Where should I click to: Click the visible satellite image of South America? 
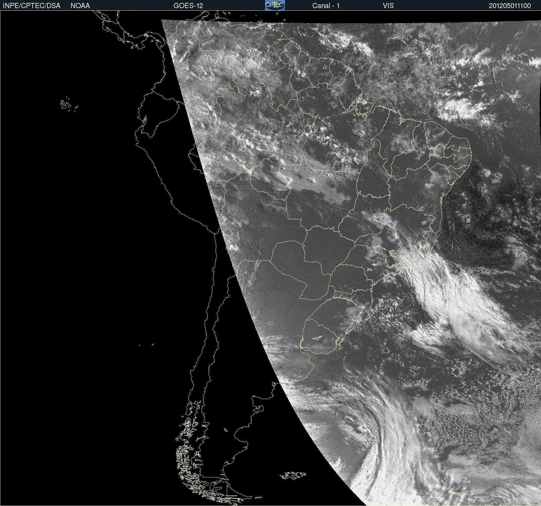coord(270,258)
